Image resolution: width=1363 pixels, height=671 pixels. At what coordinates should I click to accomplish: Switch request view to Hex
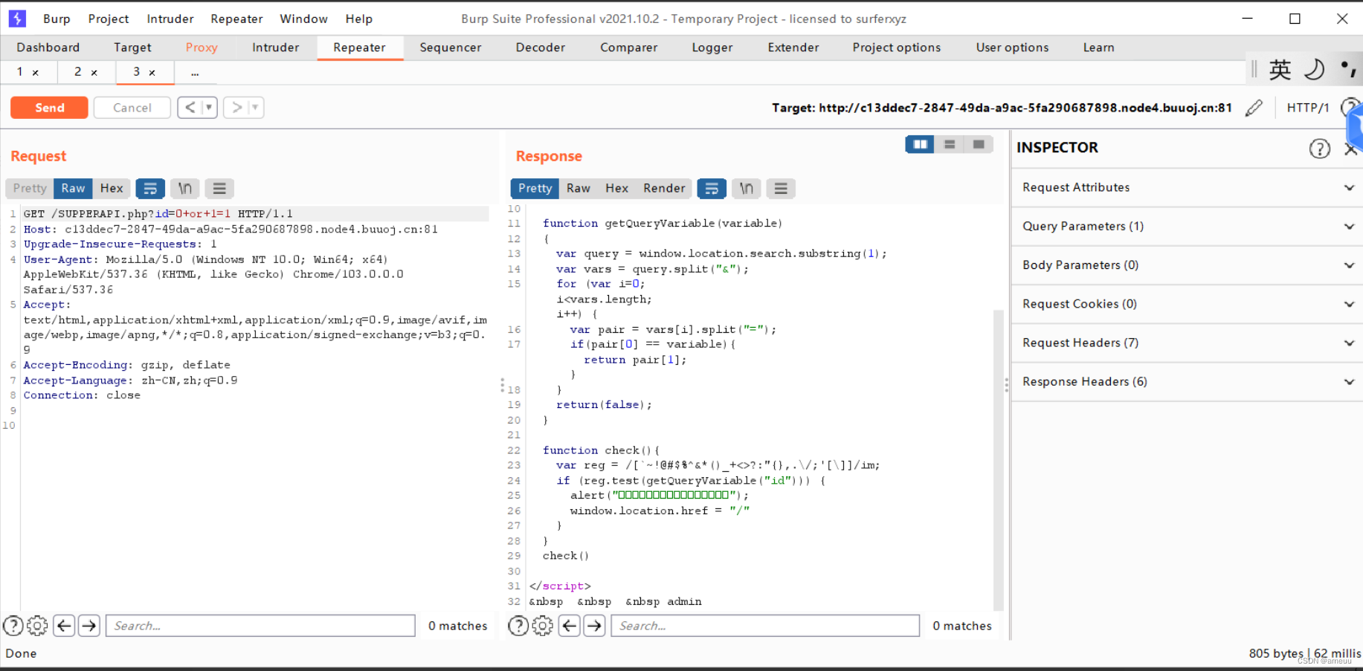(112, 189)
